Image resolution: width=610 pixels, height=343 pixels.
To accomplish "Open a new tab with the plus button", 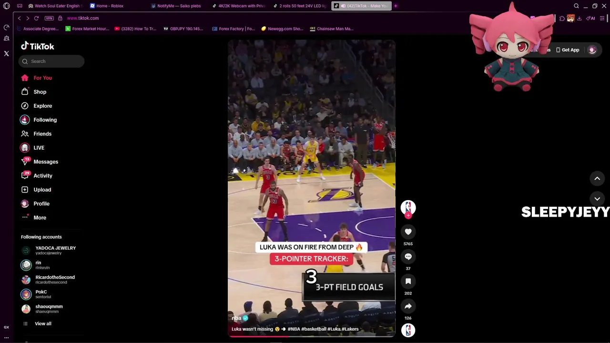I will pyautogui.click(x=396, y=6).
